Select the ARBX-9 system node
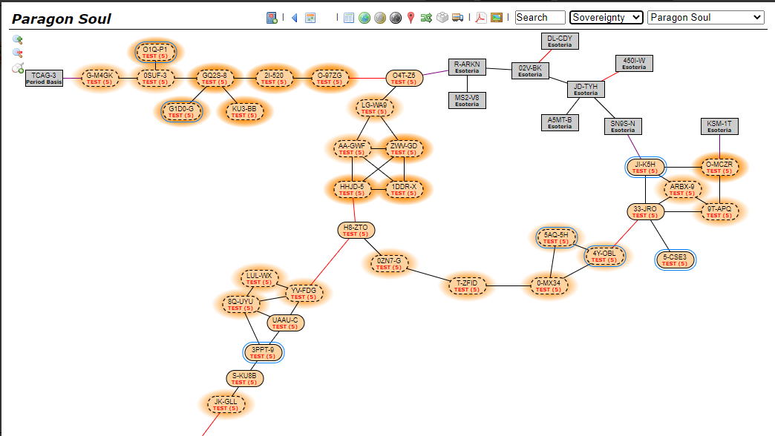775x436 pixels. pos(682,189)
